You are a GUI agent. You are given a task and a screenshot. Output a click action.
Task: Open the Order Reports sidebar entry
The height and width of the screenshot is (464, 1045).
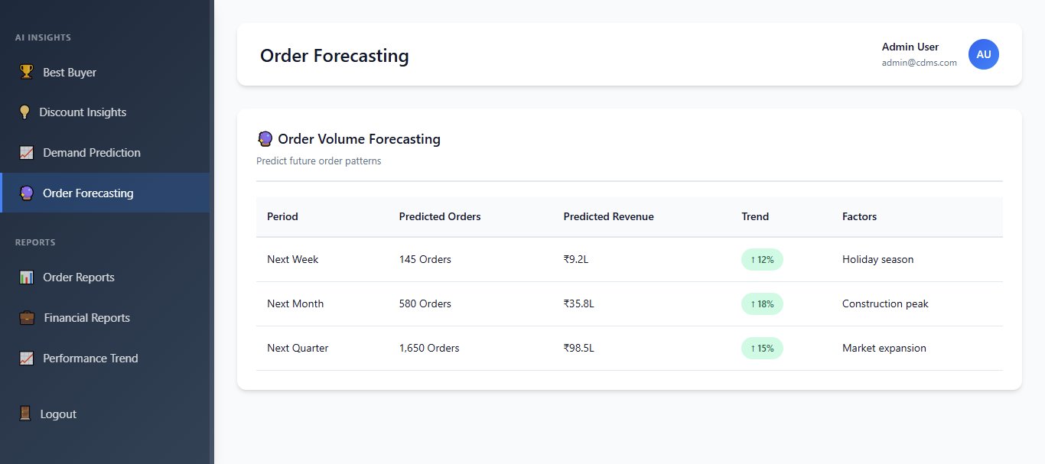(77, 277)
